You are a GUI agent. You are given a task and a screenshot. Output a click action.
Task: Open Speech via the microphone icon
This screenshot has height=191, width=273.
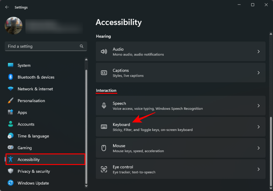[x=104, y=105]
